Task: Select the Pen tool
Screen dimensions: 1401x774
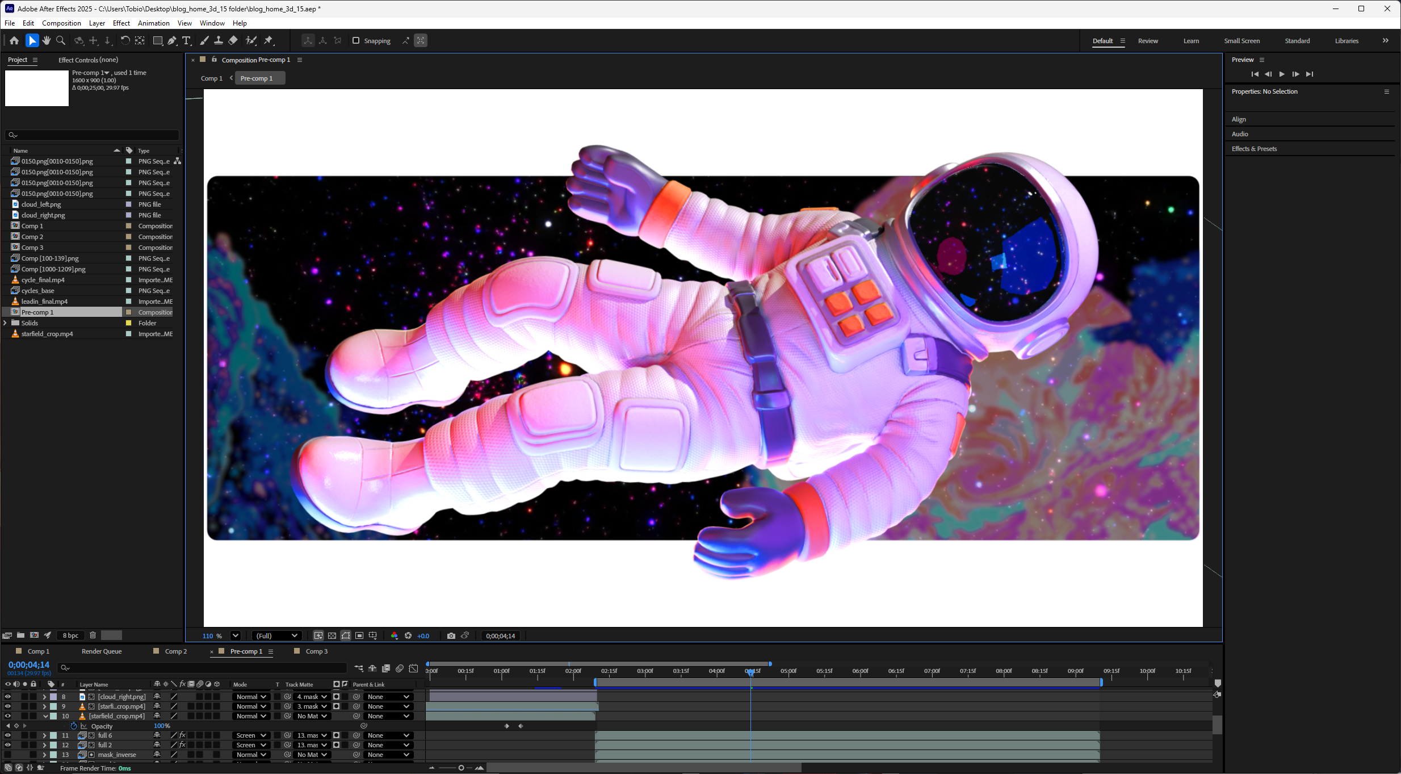Action: coord(172,41)
